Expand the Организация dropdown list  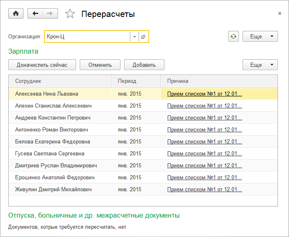point(134,37)
